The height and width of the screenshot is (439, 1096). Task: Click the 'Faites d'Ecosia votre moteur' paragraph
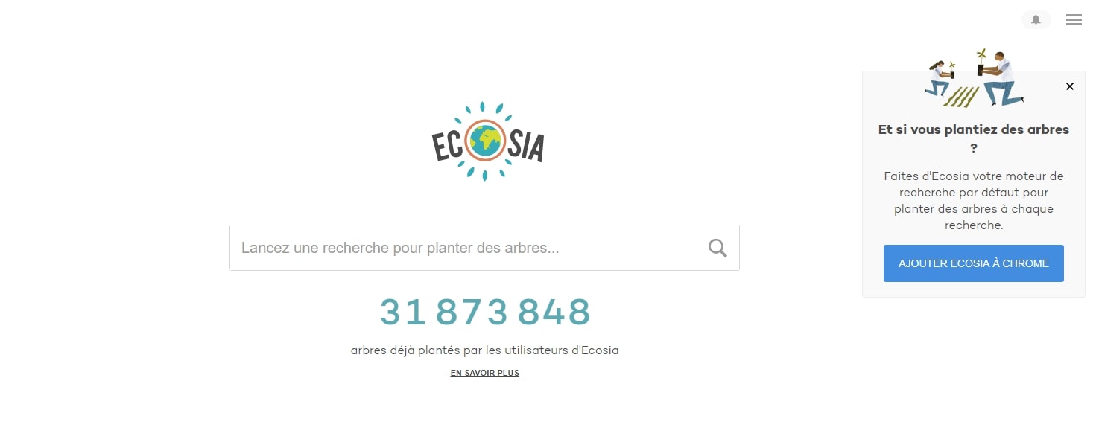973,201
